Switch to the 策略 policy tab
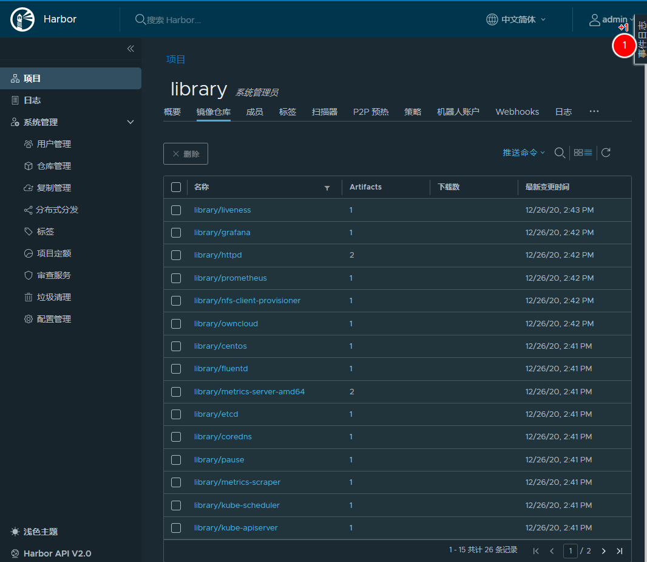 (x=413, y=112)
